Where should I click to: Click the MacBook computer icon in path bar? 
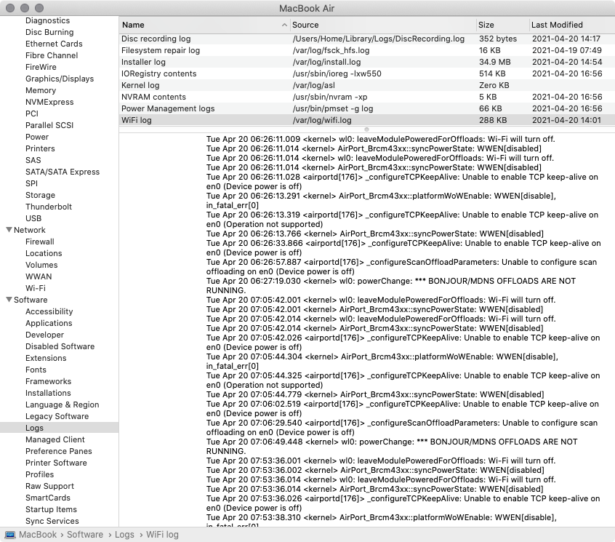click(x=10, y=535)
